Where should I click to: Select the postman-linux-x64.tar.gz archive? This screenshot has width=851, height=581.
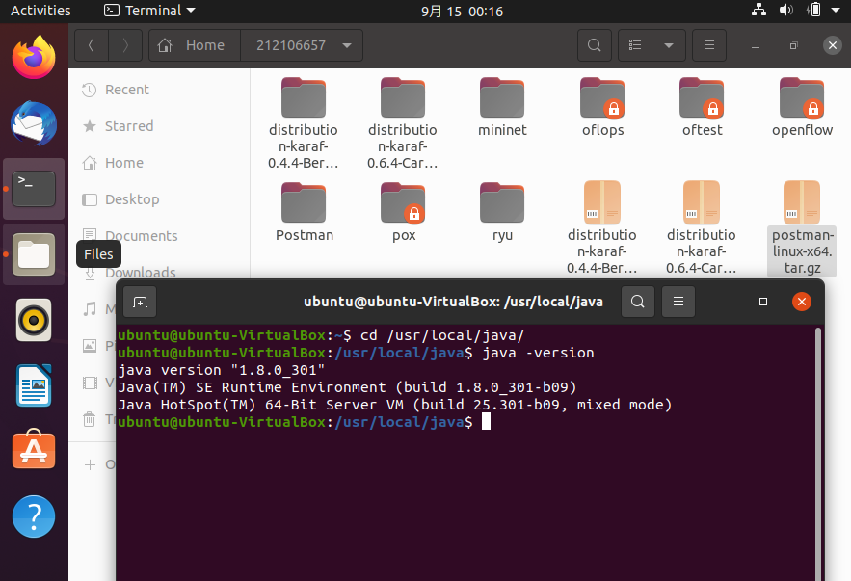pos(802,227)
